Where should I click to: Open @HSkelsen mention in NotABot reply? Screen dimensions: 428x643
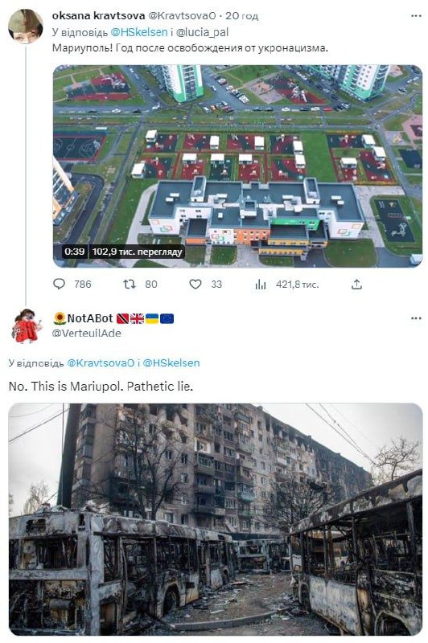point(171,363)
